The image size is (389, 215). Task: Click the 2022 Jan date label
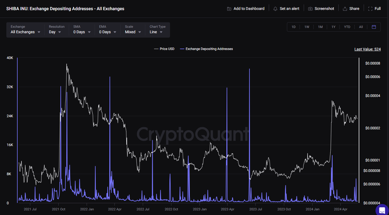(x=87, y=209)
